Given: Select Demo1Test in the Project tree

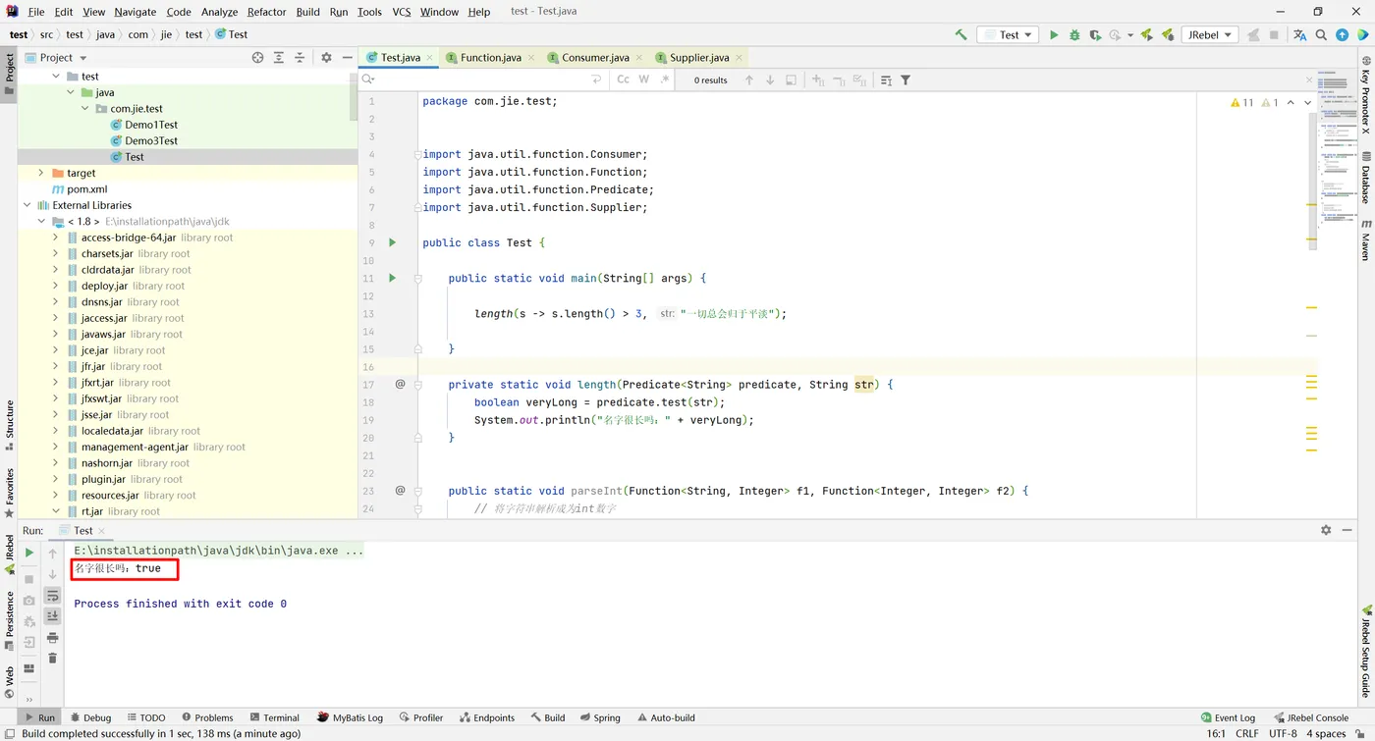Looking at the screenshot, I should 151,125.
